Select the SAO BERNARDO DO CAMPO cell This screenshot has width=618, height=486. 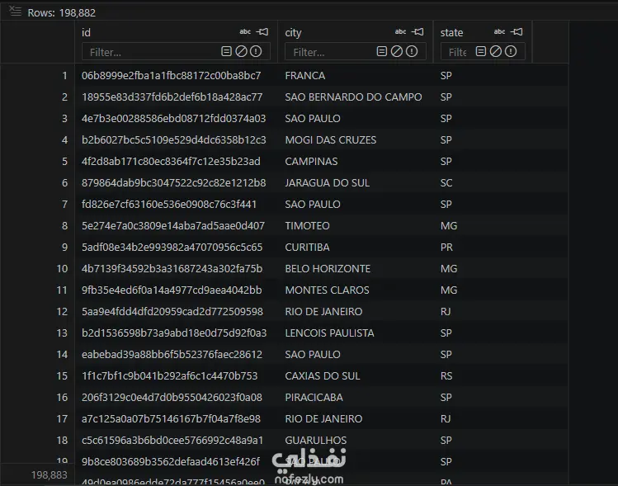(x=353, y=97)
